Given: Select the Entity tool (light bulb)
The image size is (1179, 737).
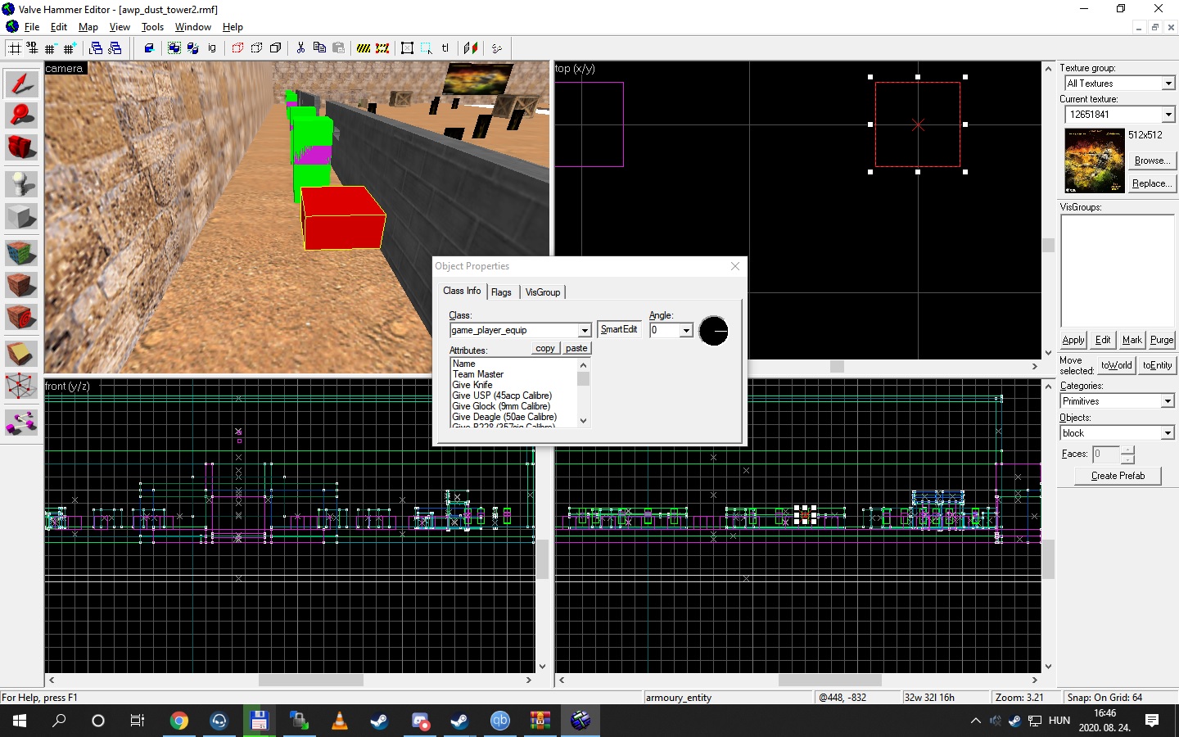Looking at the screenshot, I should 21,184.
